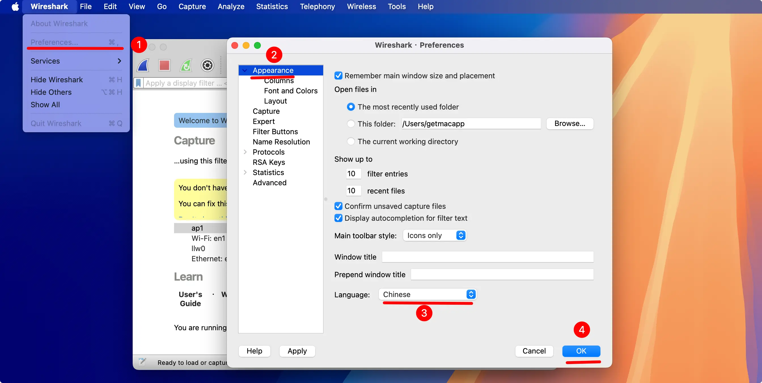762x383 pixels.
Task: Open the Go menu
Action: click(162, 7)
